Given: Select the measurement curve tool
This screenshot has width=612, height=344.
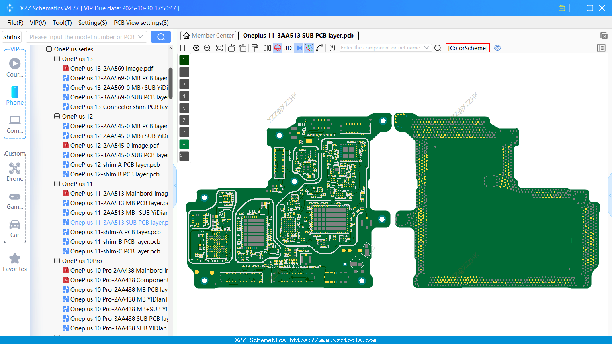Looking at the screenshot, I should click(319, 48).
